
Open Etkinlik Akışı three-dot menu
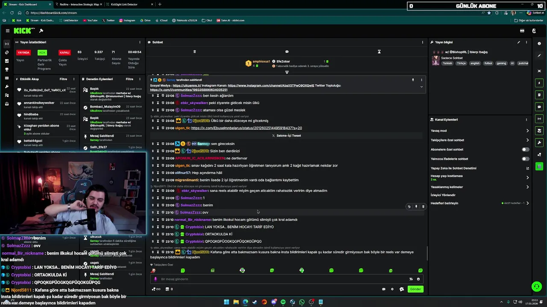coord(74,79)
